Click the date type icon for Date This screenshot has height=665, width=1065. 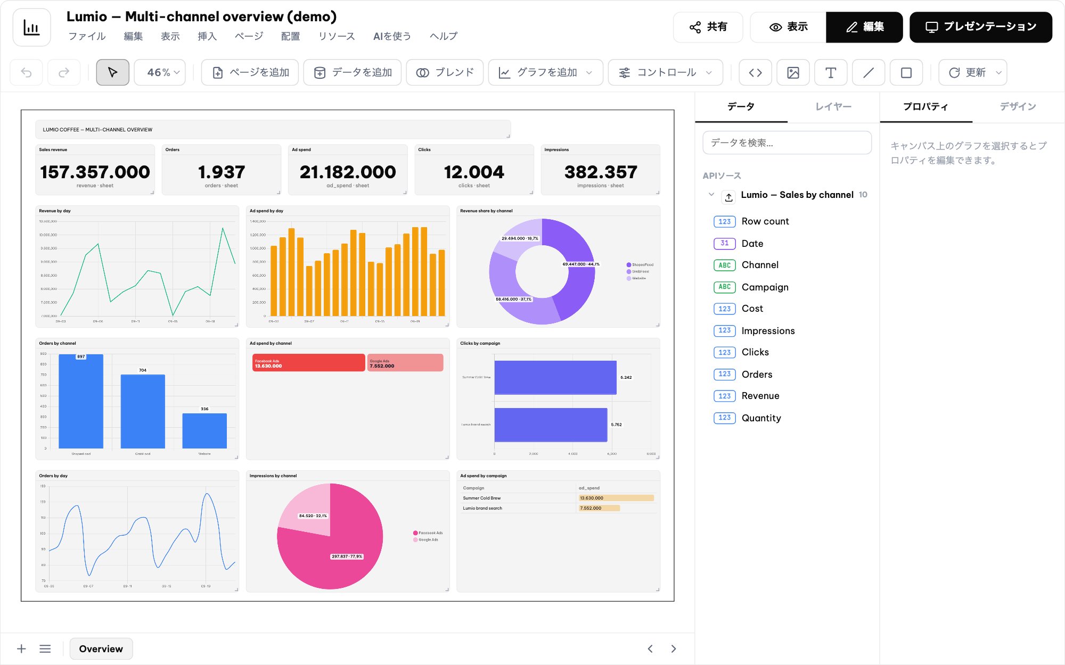point(724,243)
